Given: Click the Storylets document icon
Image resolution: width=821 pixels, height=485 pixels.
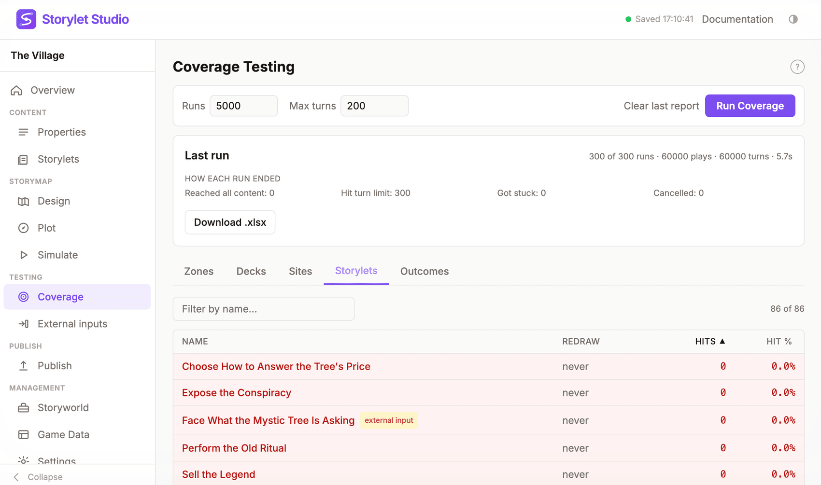Looking at the screenshot, I should coord(23,159).
